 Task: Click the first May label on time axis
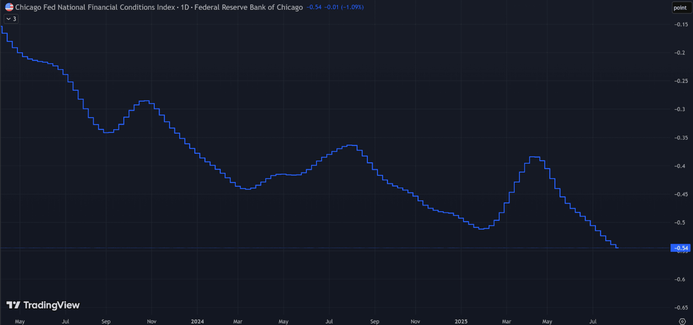20,321
